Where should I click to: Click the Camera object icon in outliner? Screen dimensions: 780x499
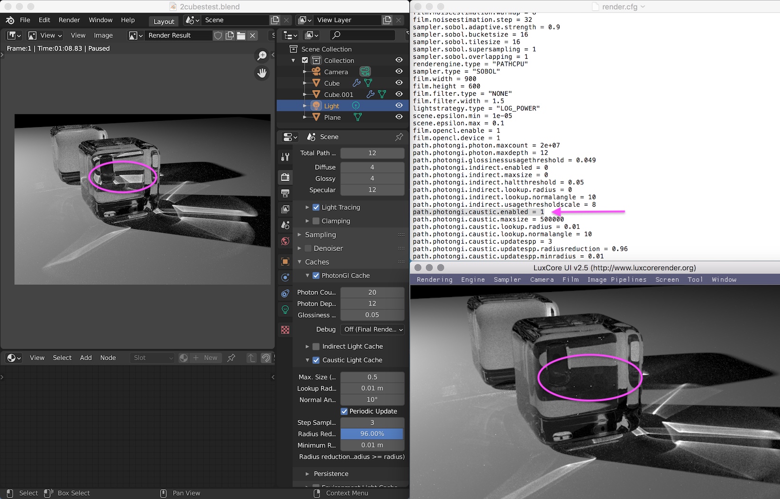[x=316, y=72]
